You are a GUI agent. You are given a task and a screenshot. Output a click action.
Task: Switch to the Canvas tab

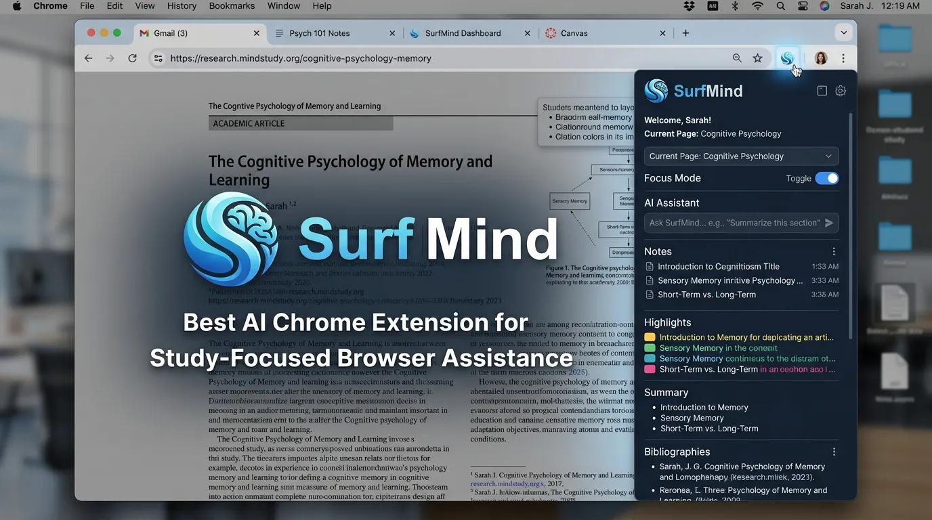point(606,33)
